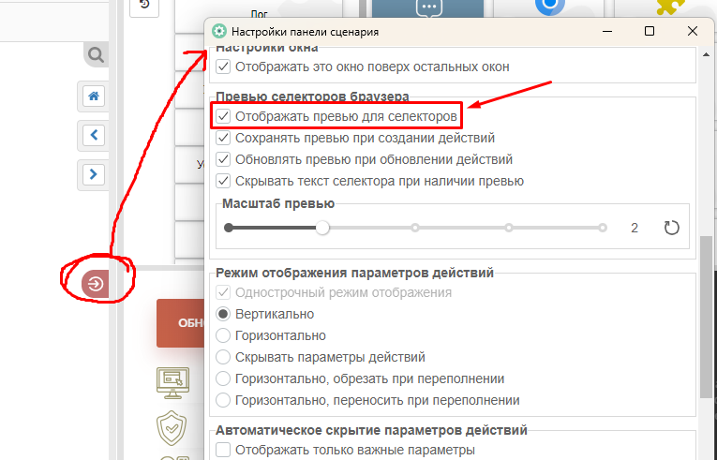Select 'Вертикально' radio option
This screenshot has width=717, height=460.
223,314
